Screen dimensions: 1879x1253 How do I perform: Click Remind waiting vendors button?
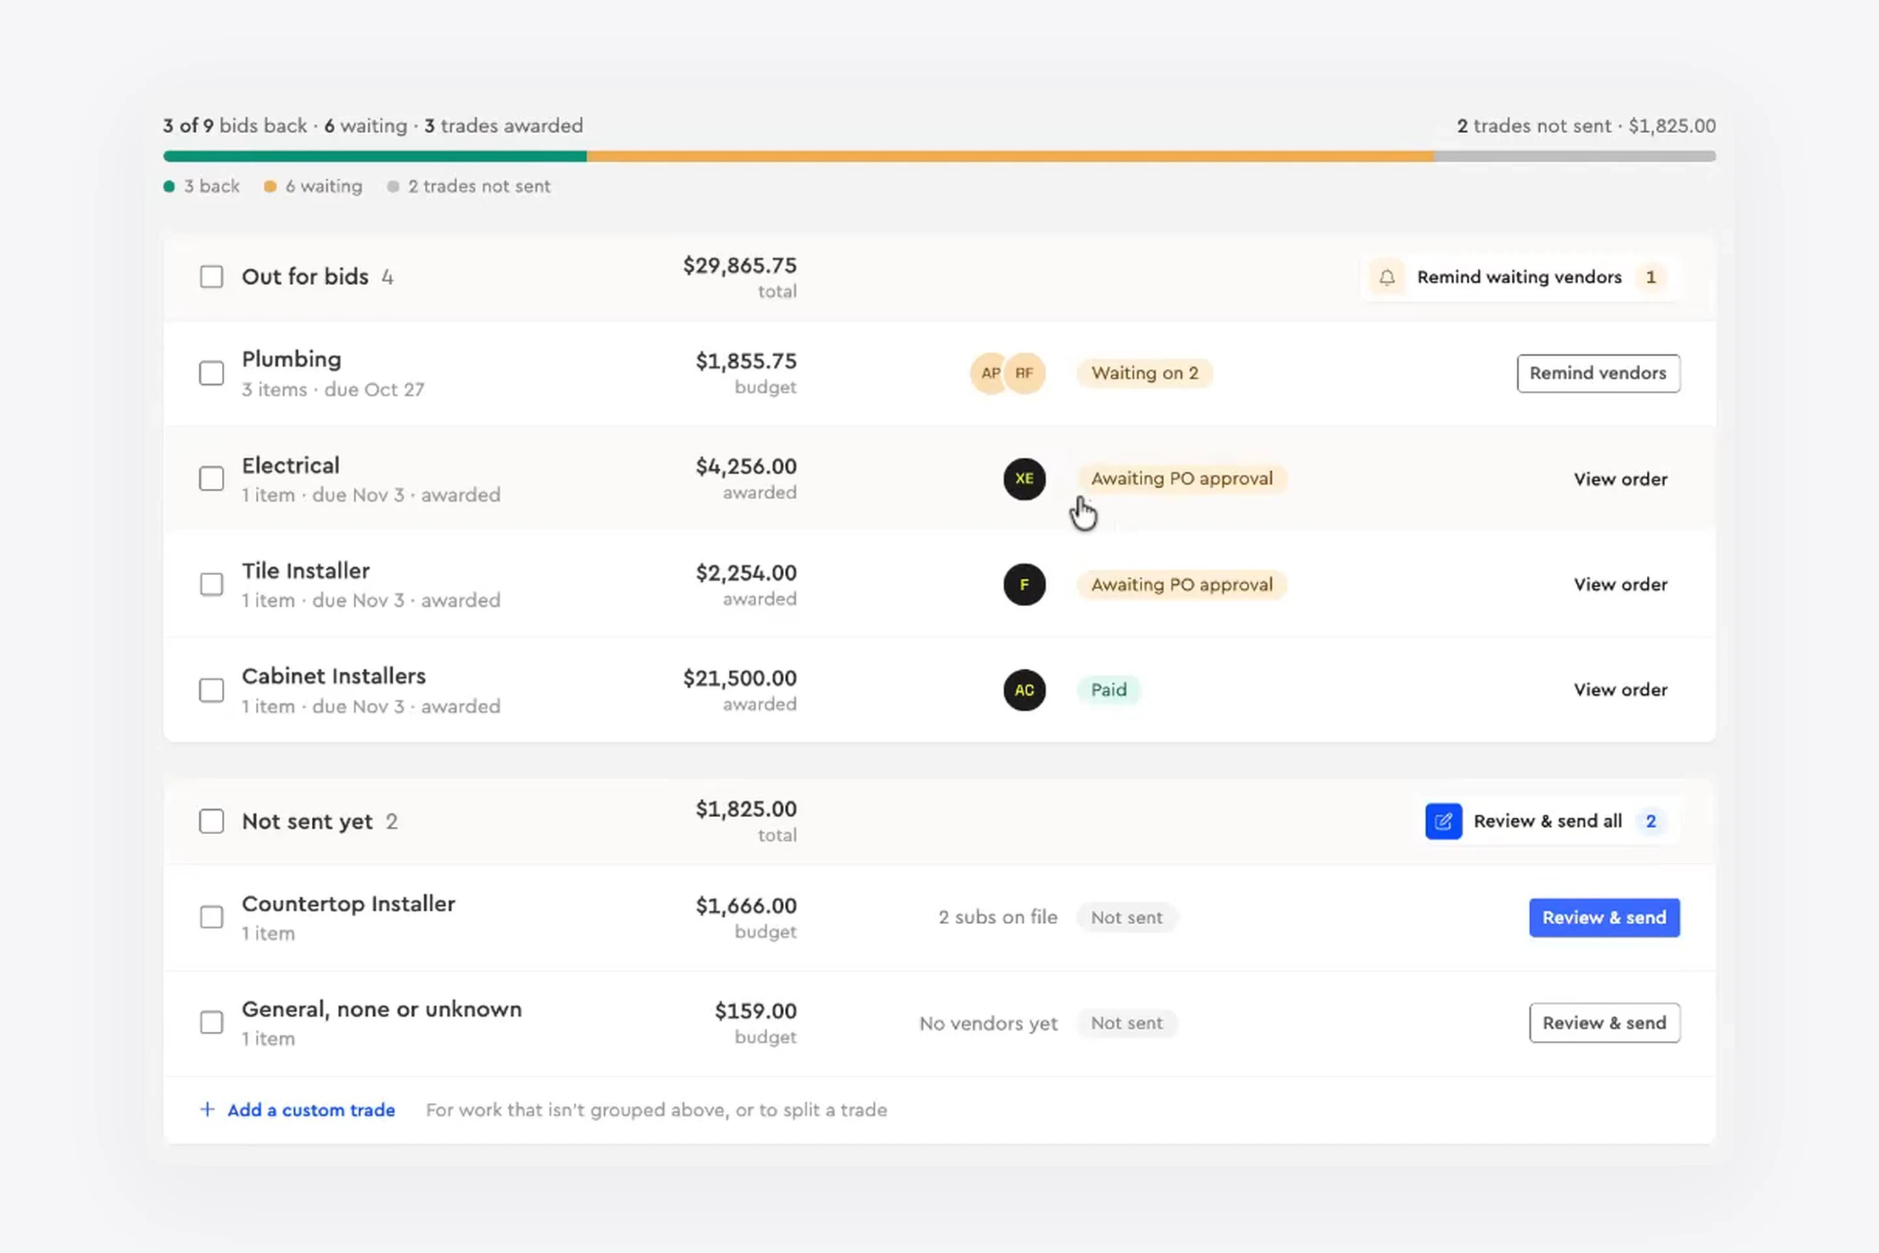[x=1520, y=277]
